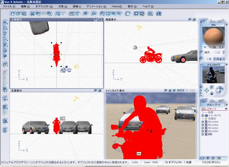
Task: Click the camera pan arrows control
Action: click(207, 90)
